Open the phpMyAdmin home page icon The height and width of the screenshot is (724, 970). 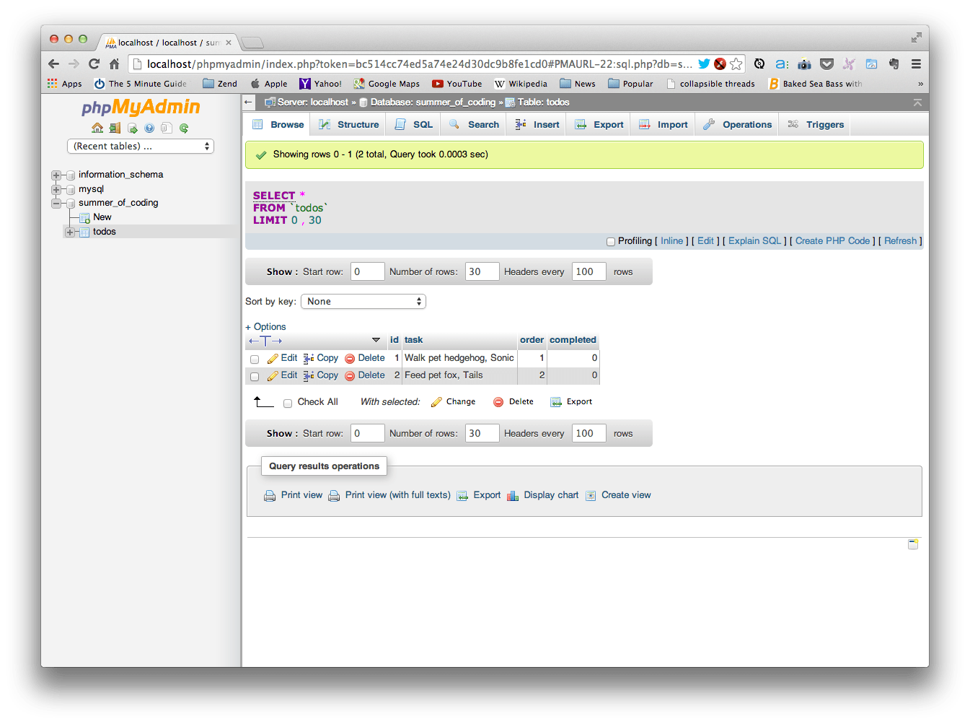point(97,128)
